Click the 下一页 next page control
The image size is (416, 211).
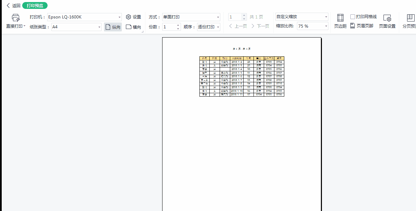click(x=261, y=26)
